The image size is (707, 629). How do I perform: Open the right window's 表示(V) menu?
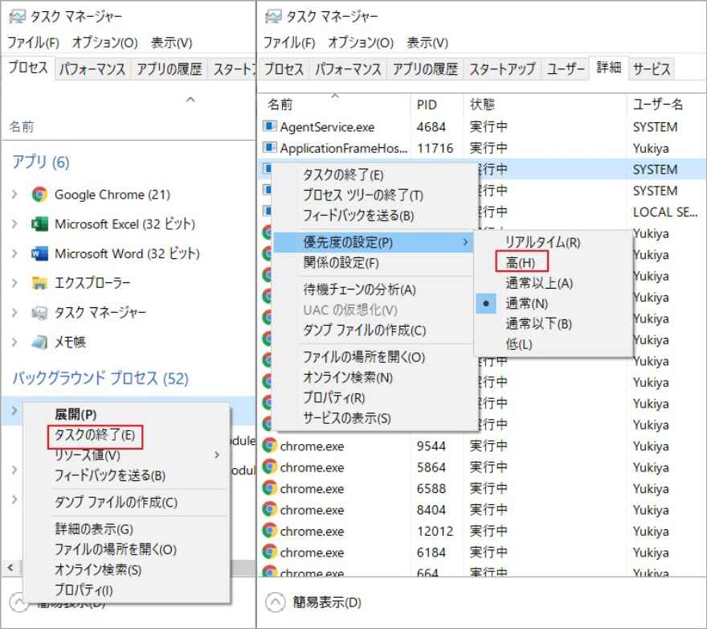pyautogui.click(x=427, y=43)
